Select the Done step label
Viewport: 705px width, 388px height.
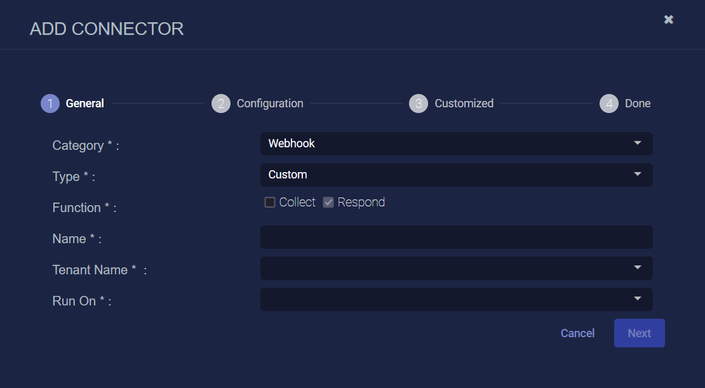[638, 104]
